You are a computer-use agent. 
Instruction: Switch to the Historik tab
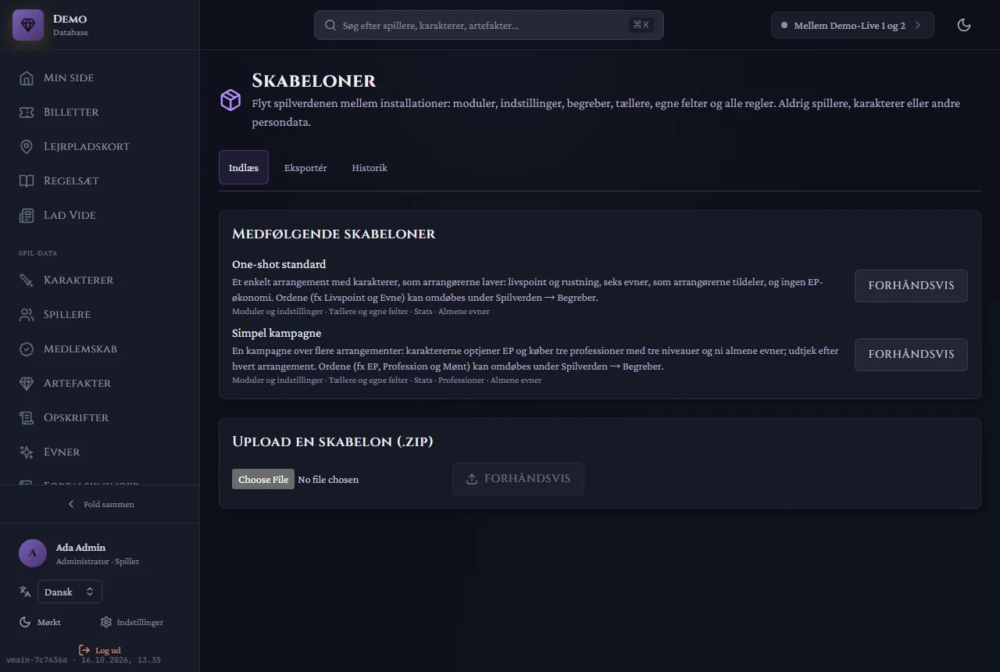(x=370, y=168)
